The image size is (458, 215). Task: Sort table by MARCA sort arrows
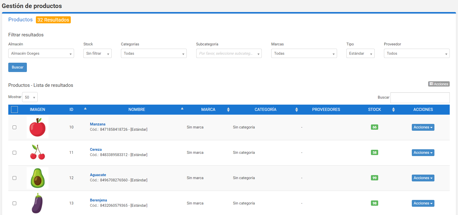tap(228, 110)
